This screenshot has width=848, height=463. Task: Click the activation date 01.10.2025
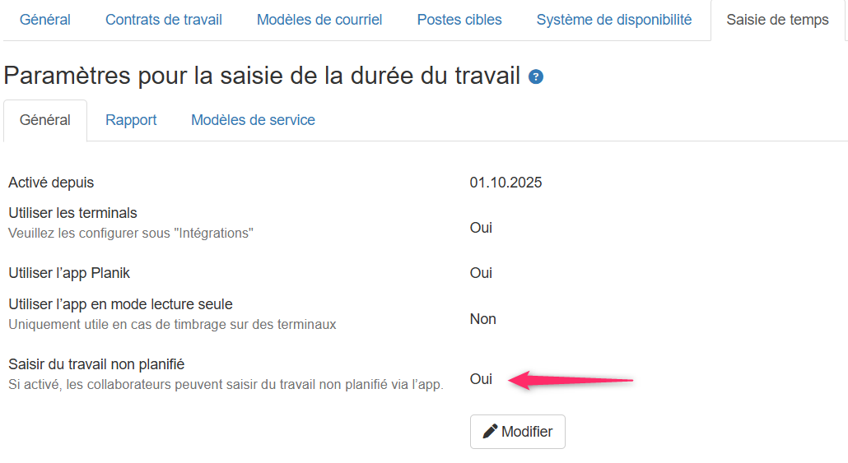pos(506,183)
